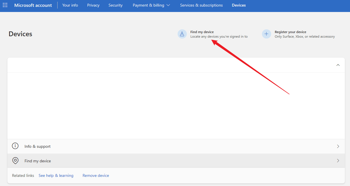Click the Related links label

[23, 175]
